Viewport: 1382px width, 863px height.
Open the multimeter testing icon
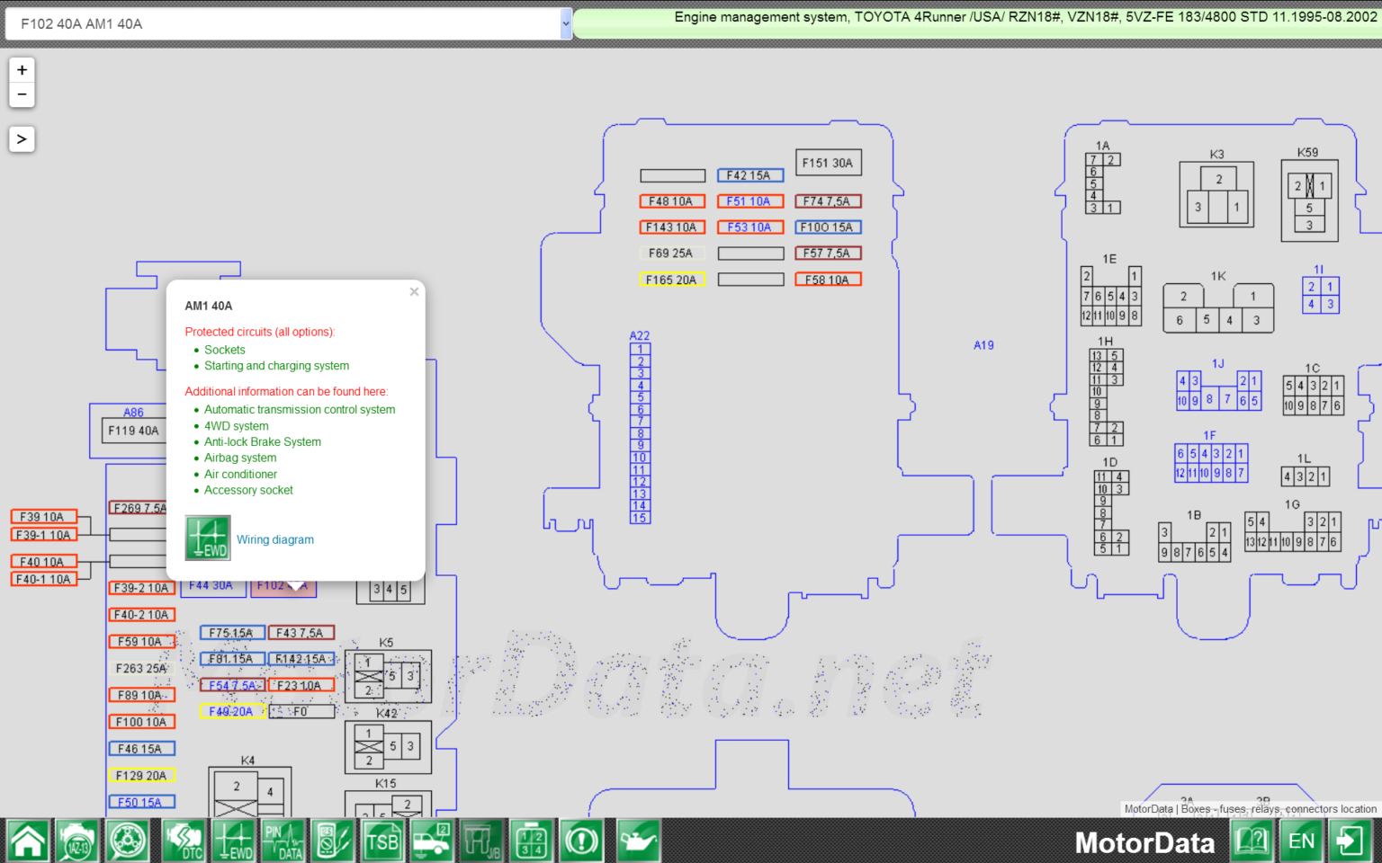click(333, 841)
